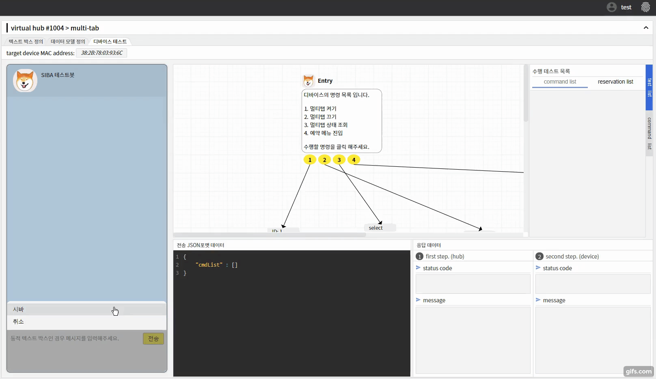Screen dimensions: 656x379
Task: Click second step device status code box
Action: point(593,284)
